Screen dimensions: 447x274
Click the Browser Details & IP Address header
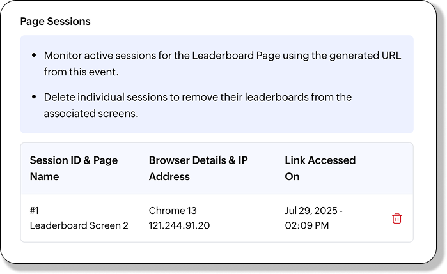[198, 168]
